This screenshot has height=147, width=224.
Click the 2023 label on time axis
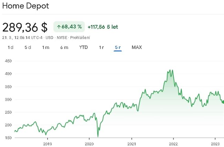tap(215, 143)
